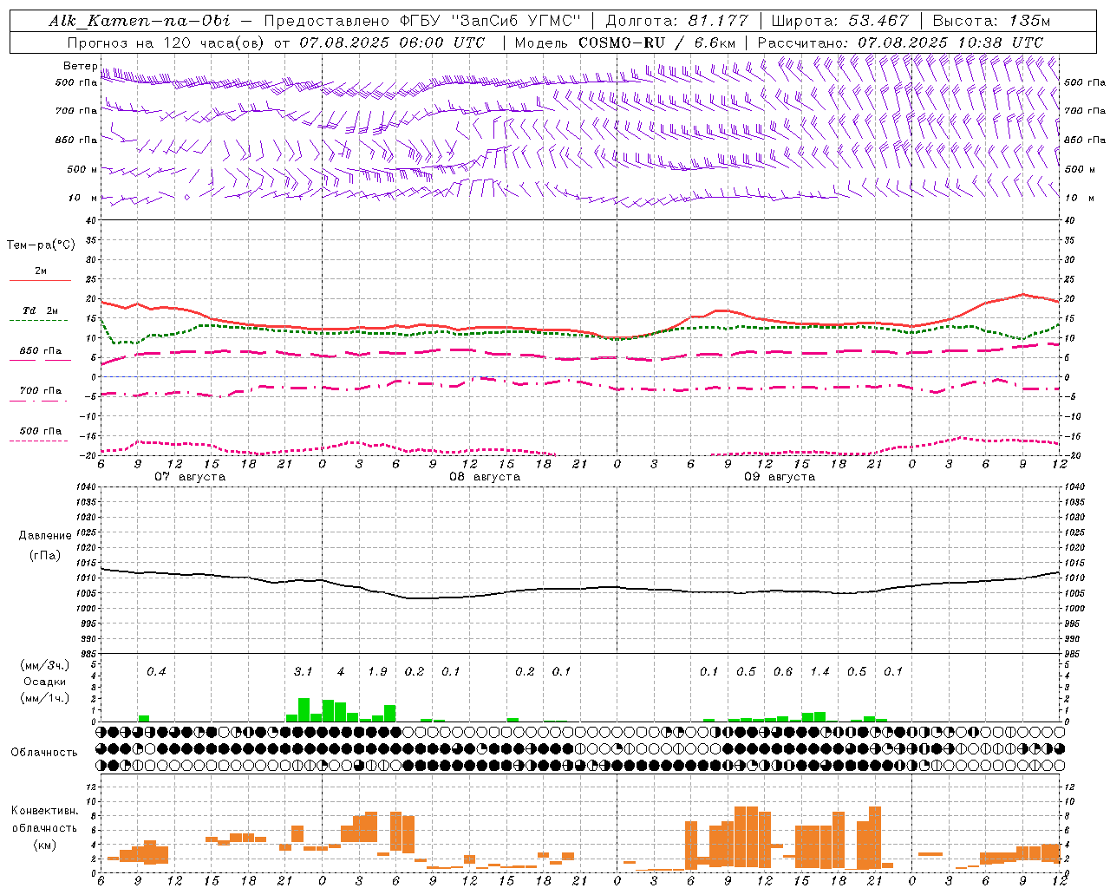Click the 3-hour precipitation value 1.4
Image resolution: width=1110 pixels, height=888 pixels.
tap(819, 671)
